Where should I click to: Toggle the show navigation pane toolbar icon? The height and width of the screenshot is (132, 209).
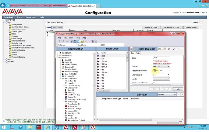click(75, 41)
